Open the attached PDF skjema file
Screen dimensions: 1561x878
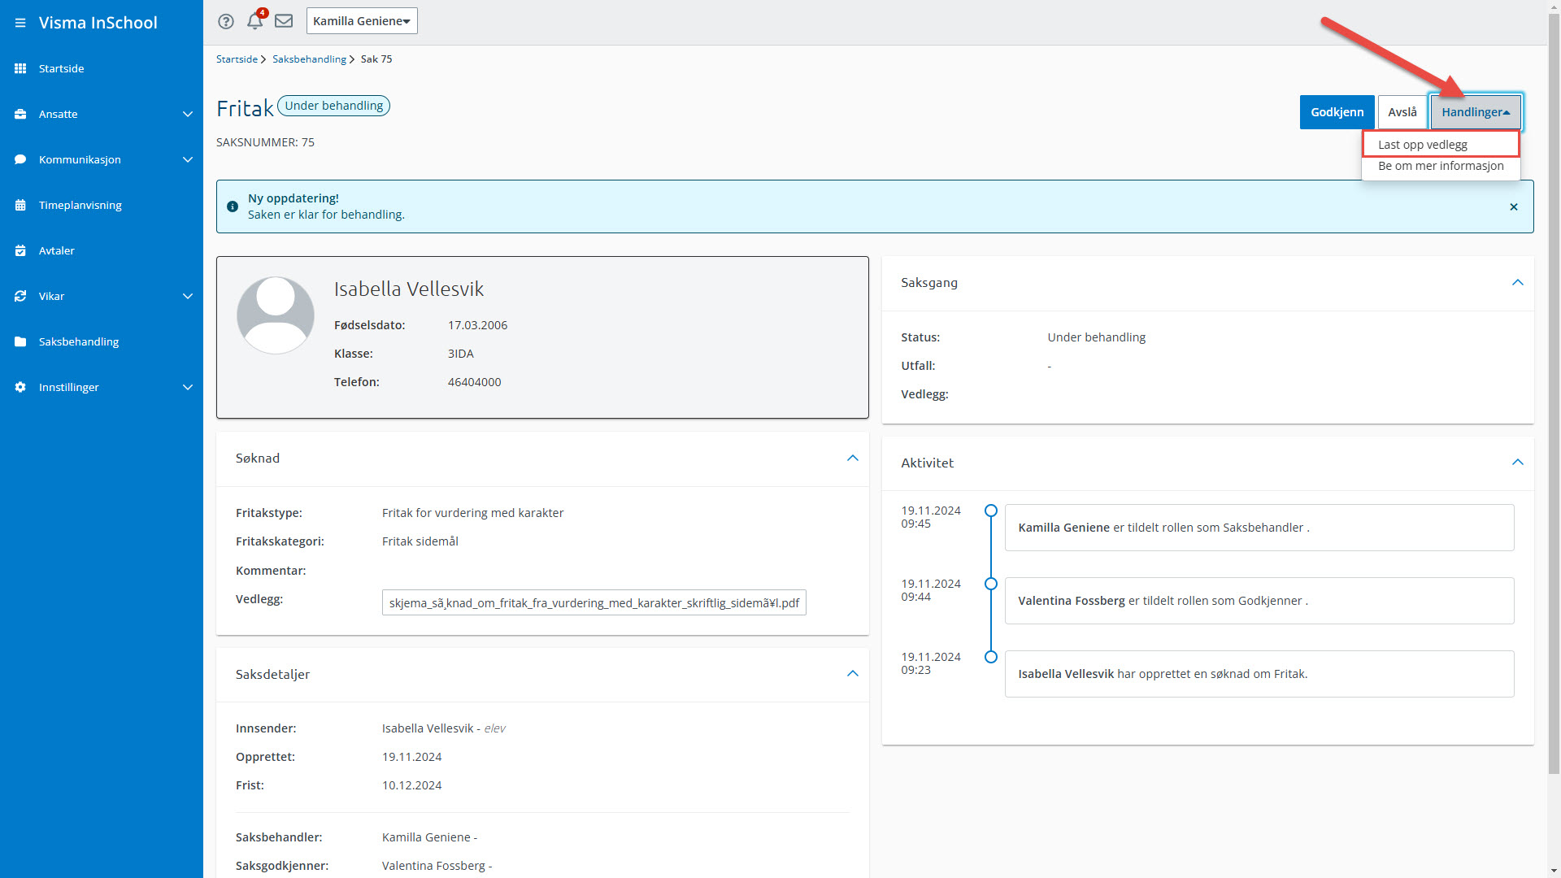tap(594, 603)
